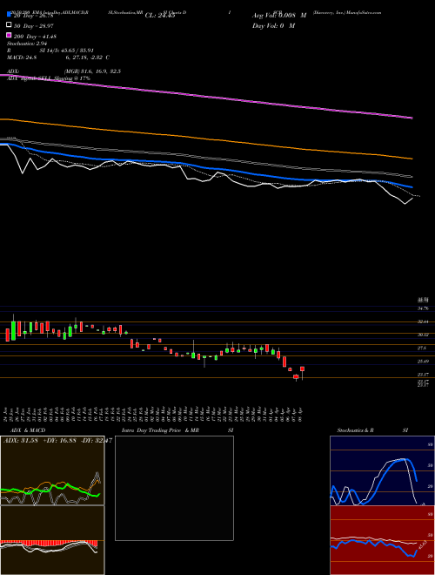Click the ADX signal SELL Slowing text
This screenshot has width=435, height=575.
pyautogui.click(x=49, y=78)
